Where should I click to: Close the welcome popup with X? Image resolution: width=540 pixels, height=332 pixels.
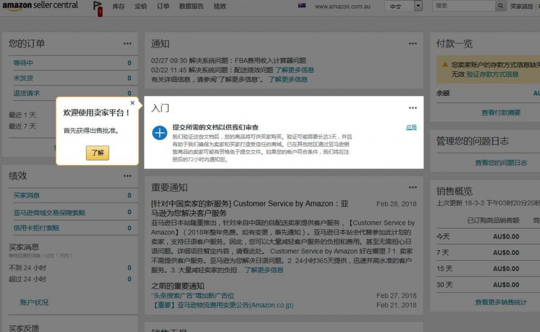point(132,103)
